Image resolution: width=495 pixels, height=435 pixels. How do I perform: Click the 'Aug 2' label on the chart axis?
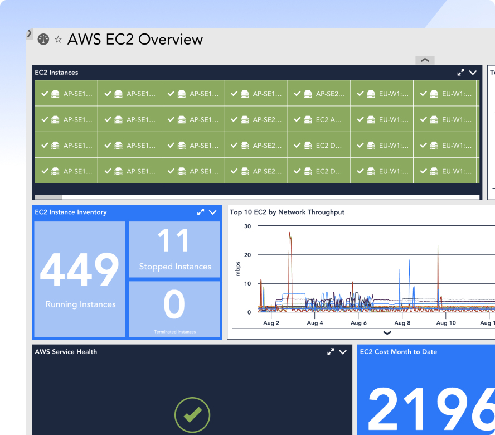(x=271, y=323)
